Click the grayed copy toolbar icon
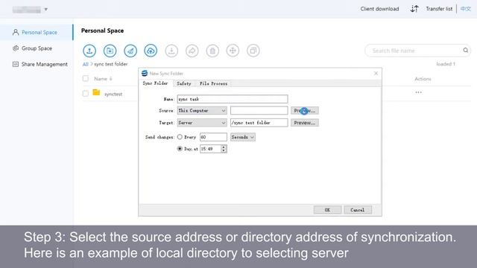477x268 pixels. click(253, 51)
